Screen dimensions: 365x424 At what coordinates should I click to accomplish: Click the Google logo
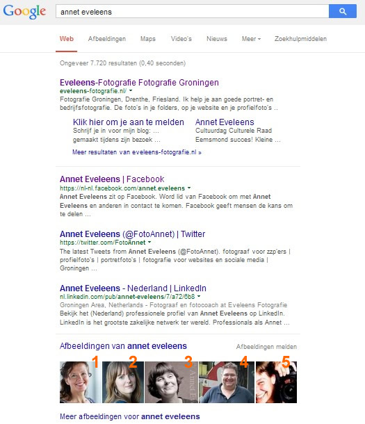[24, 11]
